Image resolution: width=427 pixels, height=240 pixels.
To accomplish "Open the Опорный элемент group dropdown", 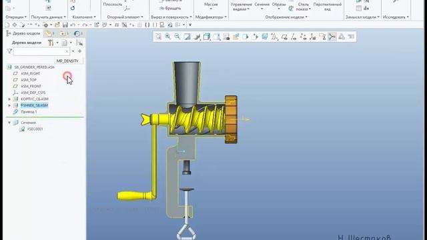I will click(x=125, y=17).
